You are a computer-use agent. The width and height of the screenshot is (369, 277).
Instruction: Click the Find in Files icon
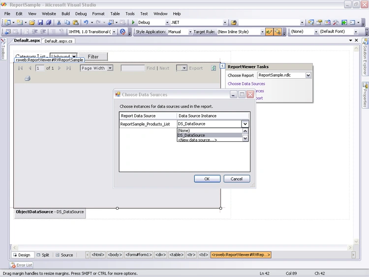[x=234, y=22]
